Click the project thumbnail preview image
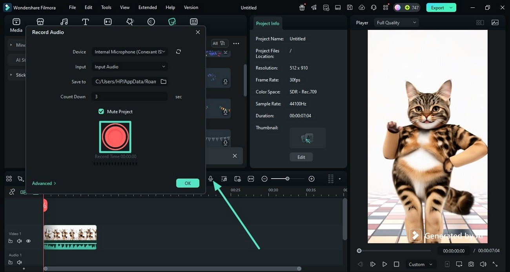The height and width of the screenshot is (272, 510). pos(308,138)
